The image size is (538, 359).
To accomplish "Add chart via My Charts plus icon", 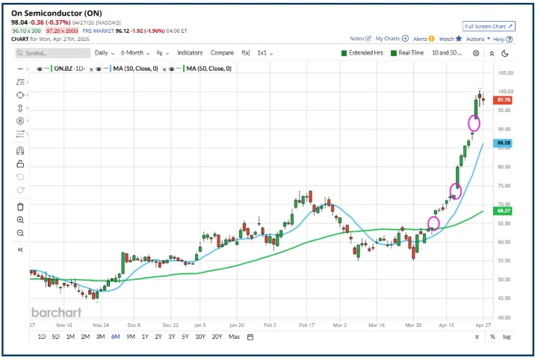I will point(405,38).
